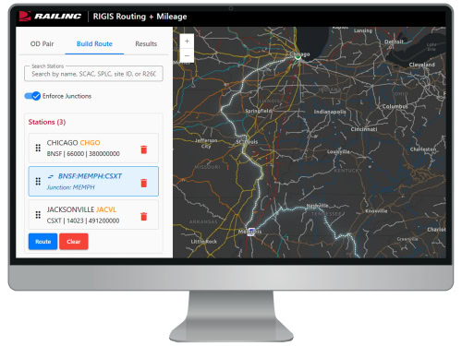Zoom in on the map
Image resolution: width=462 pixels, height=346 pixels.
187,42
